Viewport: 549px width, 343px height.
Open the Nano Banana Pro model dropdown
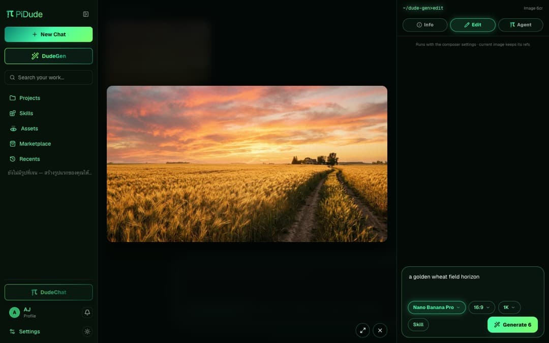[437, 307]
